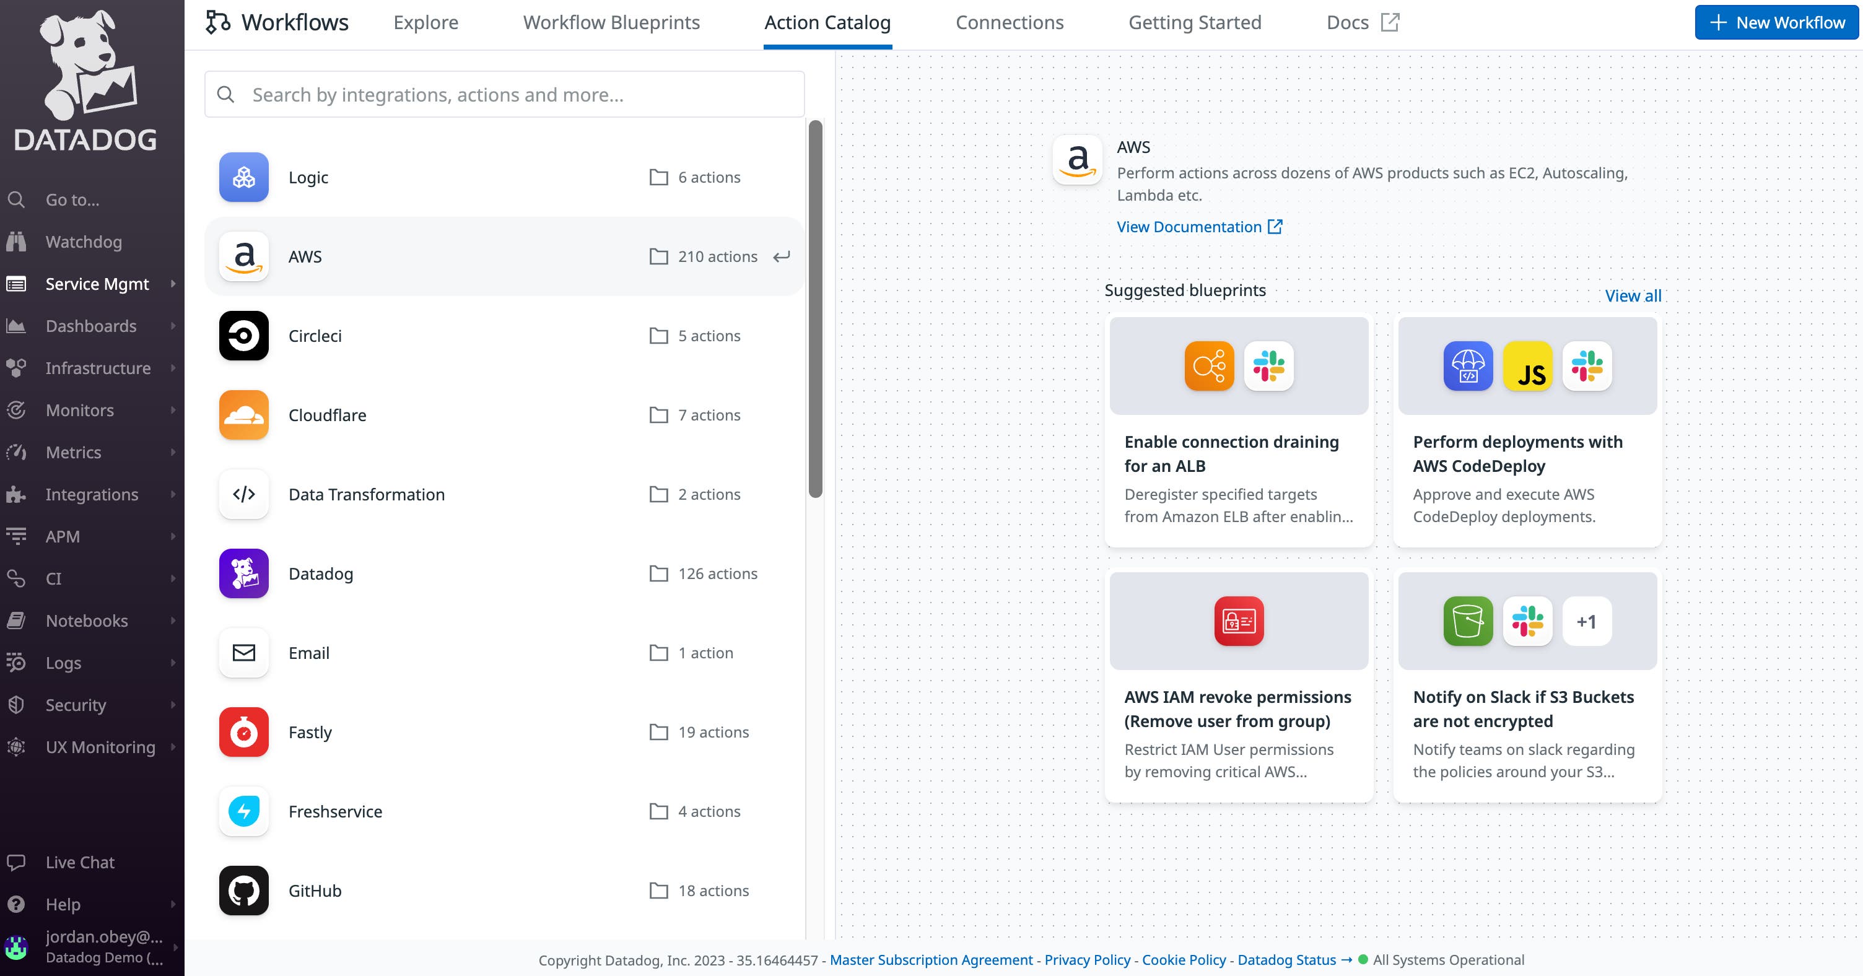Click the AWS integration icon
The width and height of the screenshot is (1863, 976).
coord(244,256)
